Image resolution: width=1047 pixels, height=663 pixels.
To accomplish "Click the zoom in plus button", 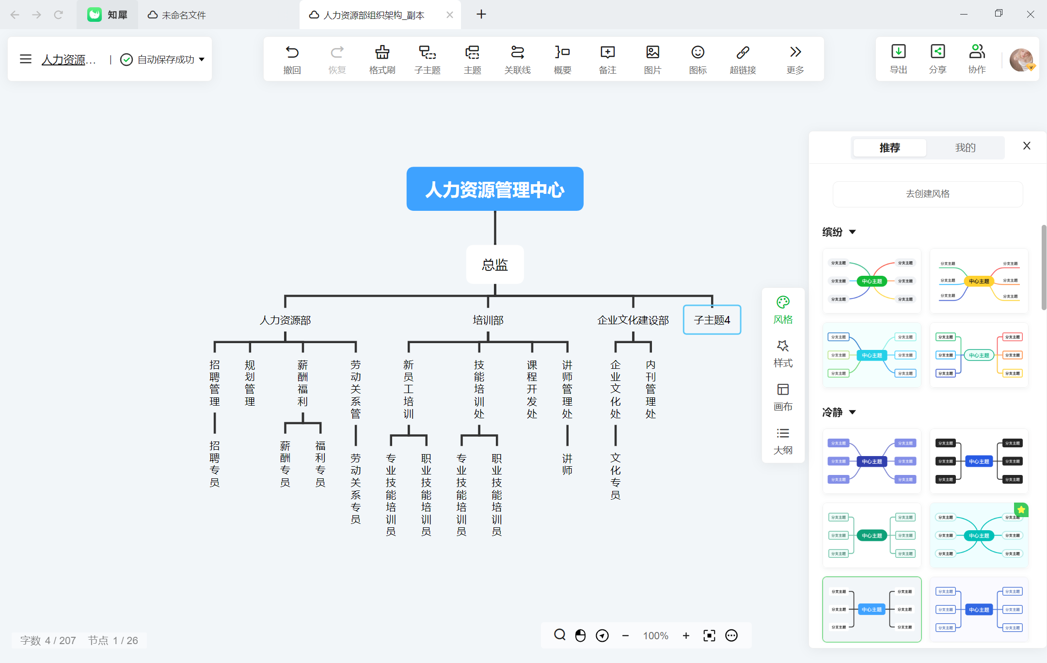I will pyautogui.click(x=686, y=636).
